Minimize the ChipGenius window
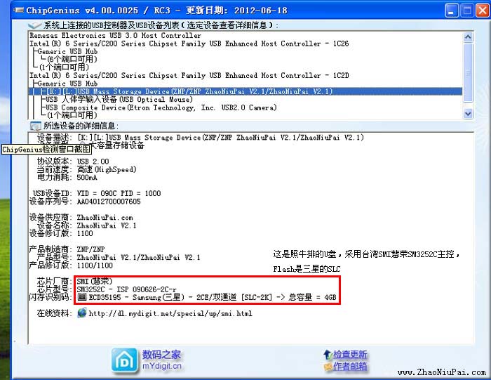The height and width of the screenshot is (380, 491). click(451, 11)
